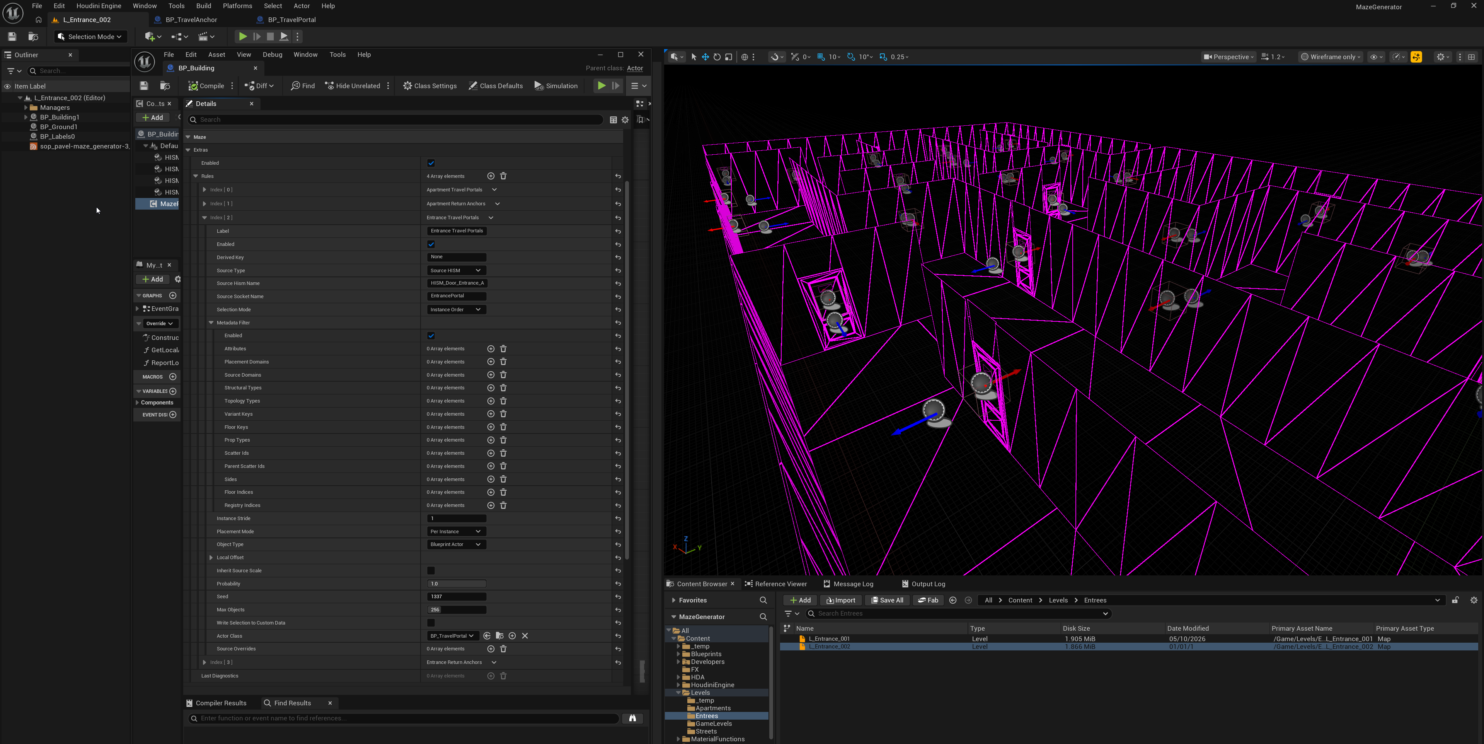Click the Import button in Content Browser
1484x744 pixels.
point(840,600)
